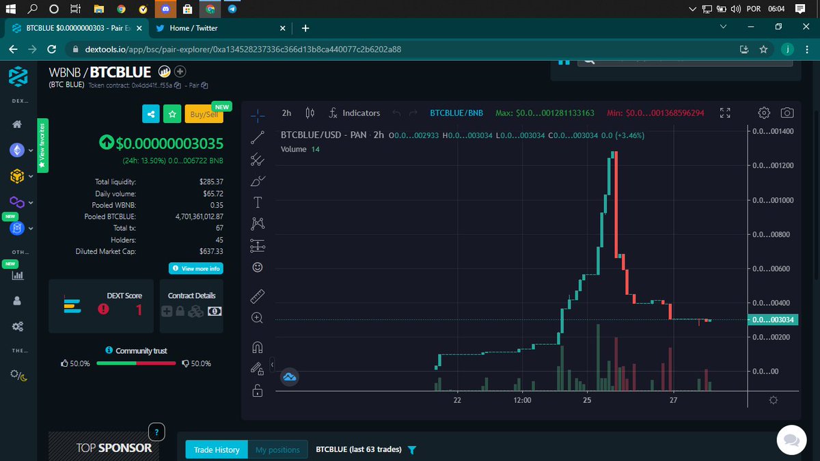Redo the last chart action
The image size is (820, 461).
click(x=412, y=113)
